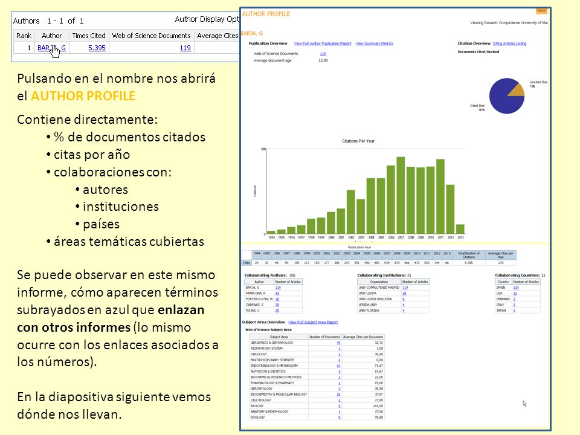Click the 2011 bar in Citations Per Year
Screen dimensions: 580x435
coord(440,196)
